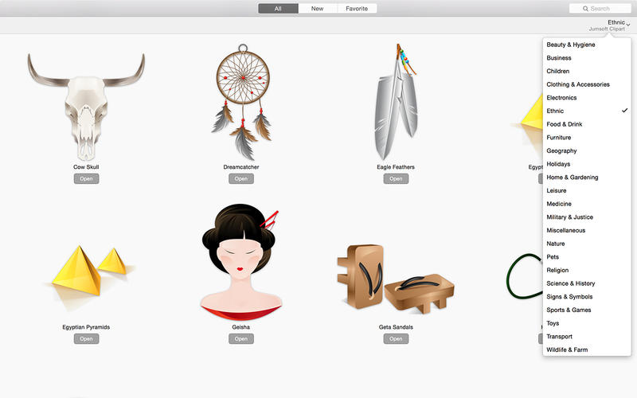Select the Cow Skull clipart image
The height and width of the screenshot is (398, 637).
click(86, 107)
